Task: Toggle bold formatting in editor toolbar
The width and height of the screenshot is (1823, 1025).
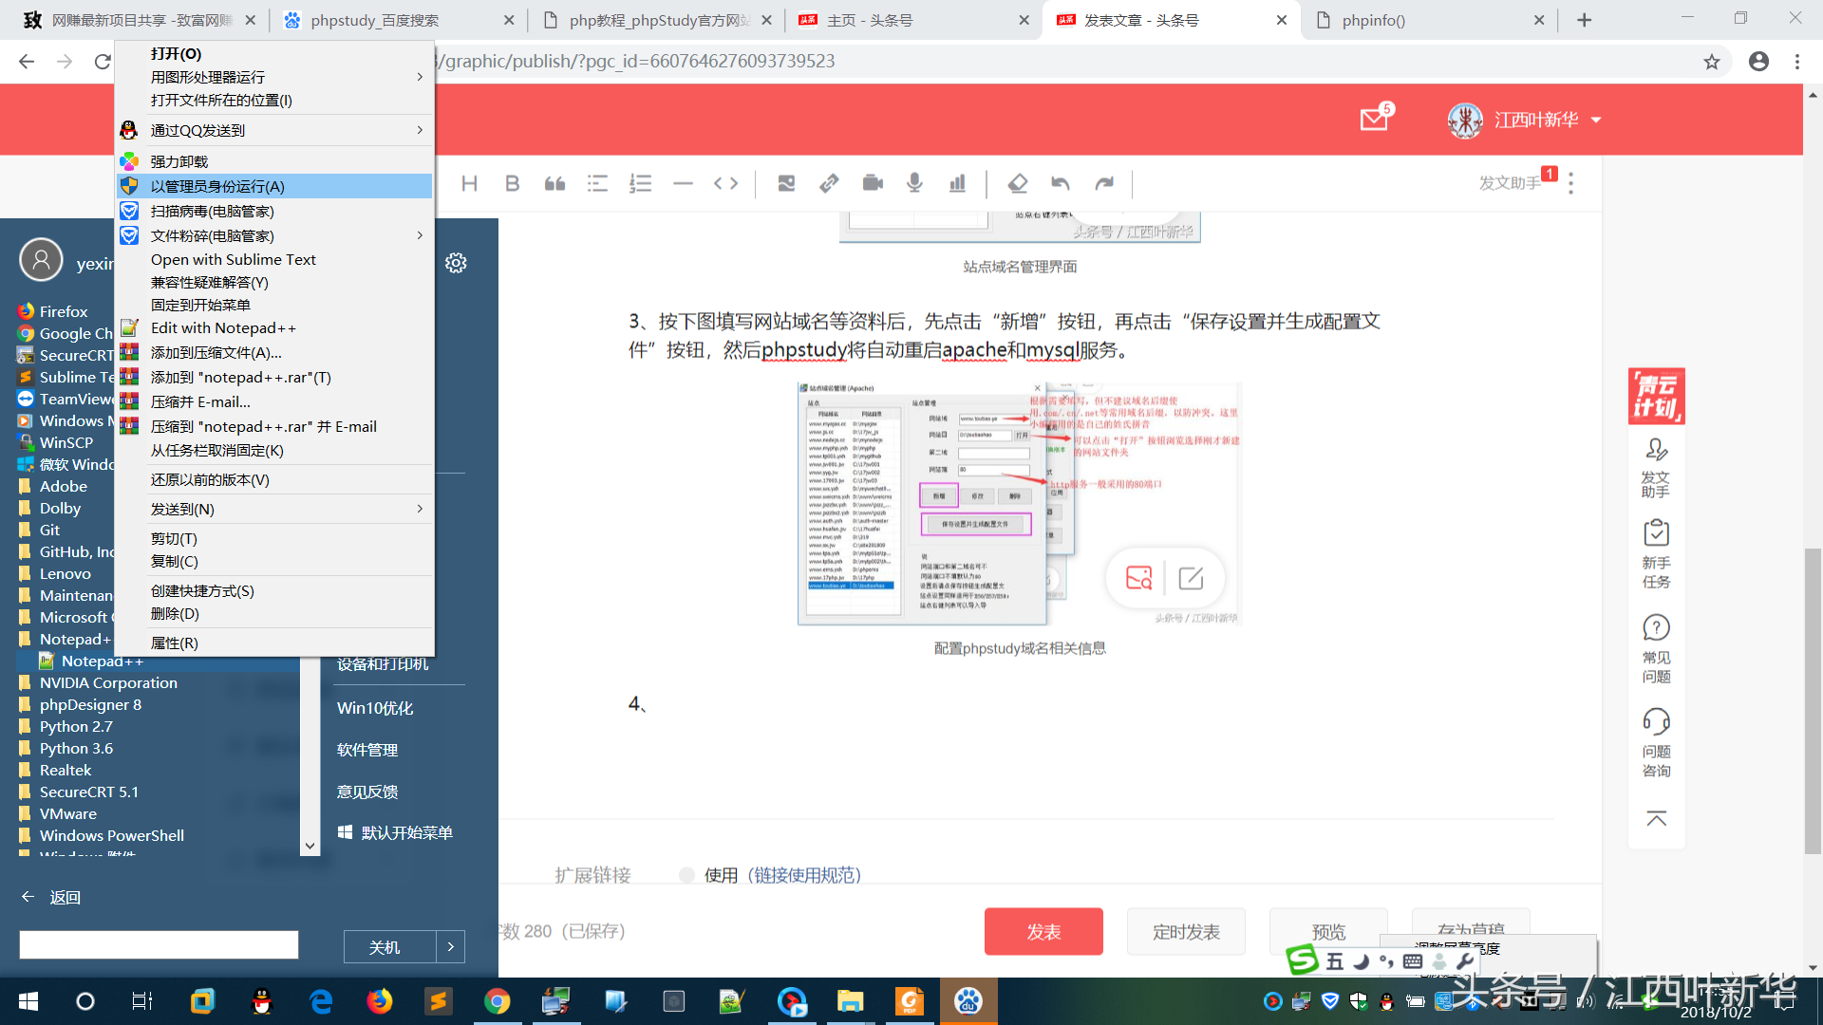Action: click(512, 183)
